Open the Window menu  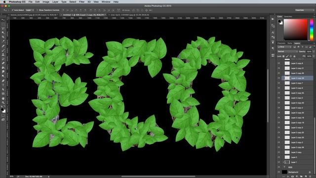point(106,2)
